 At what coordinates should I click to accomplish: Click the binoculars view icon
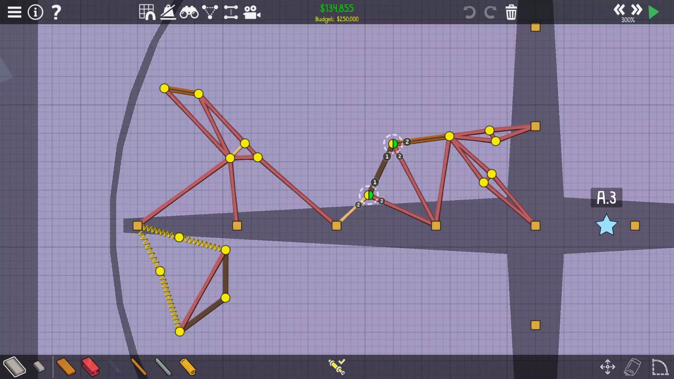[189, 12]
